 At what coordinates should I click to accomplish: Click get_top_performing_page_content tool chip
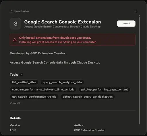[105, 90]
